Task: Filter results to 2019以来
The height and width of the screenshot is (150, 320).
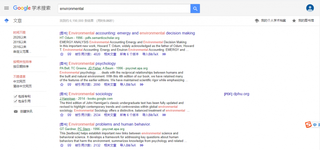Action: coord(20,42)
